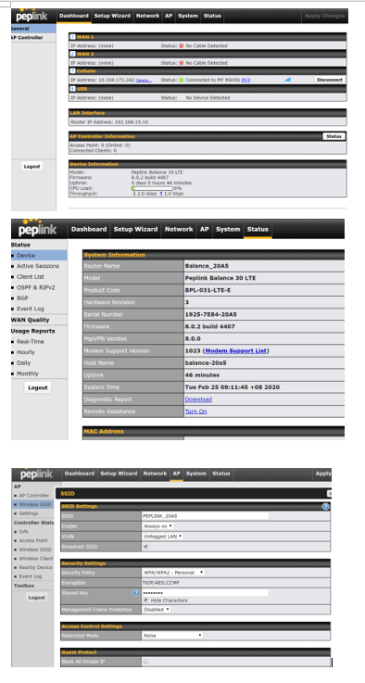Image resolution: width=365 pixels, height=683 pixels.
Task: Open Settings under AP in the sidebar
Action: tap(29, 513)
